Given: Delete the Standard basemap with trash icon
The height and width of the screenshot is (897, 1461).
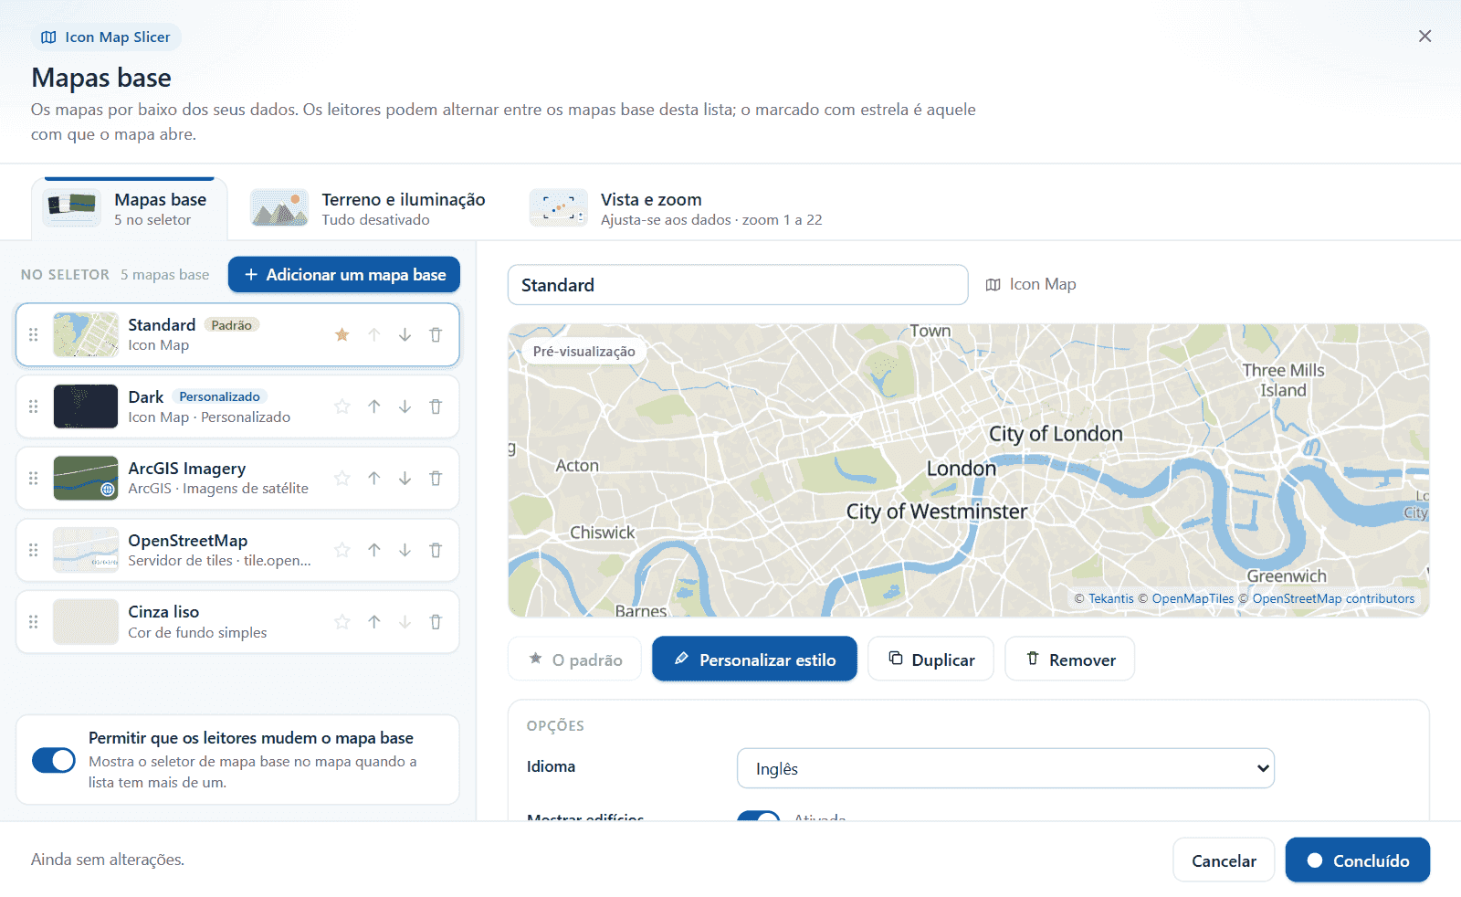Looking at the screenshot, I should [436, 334].
